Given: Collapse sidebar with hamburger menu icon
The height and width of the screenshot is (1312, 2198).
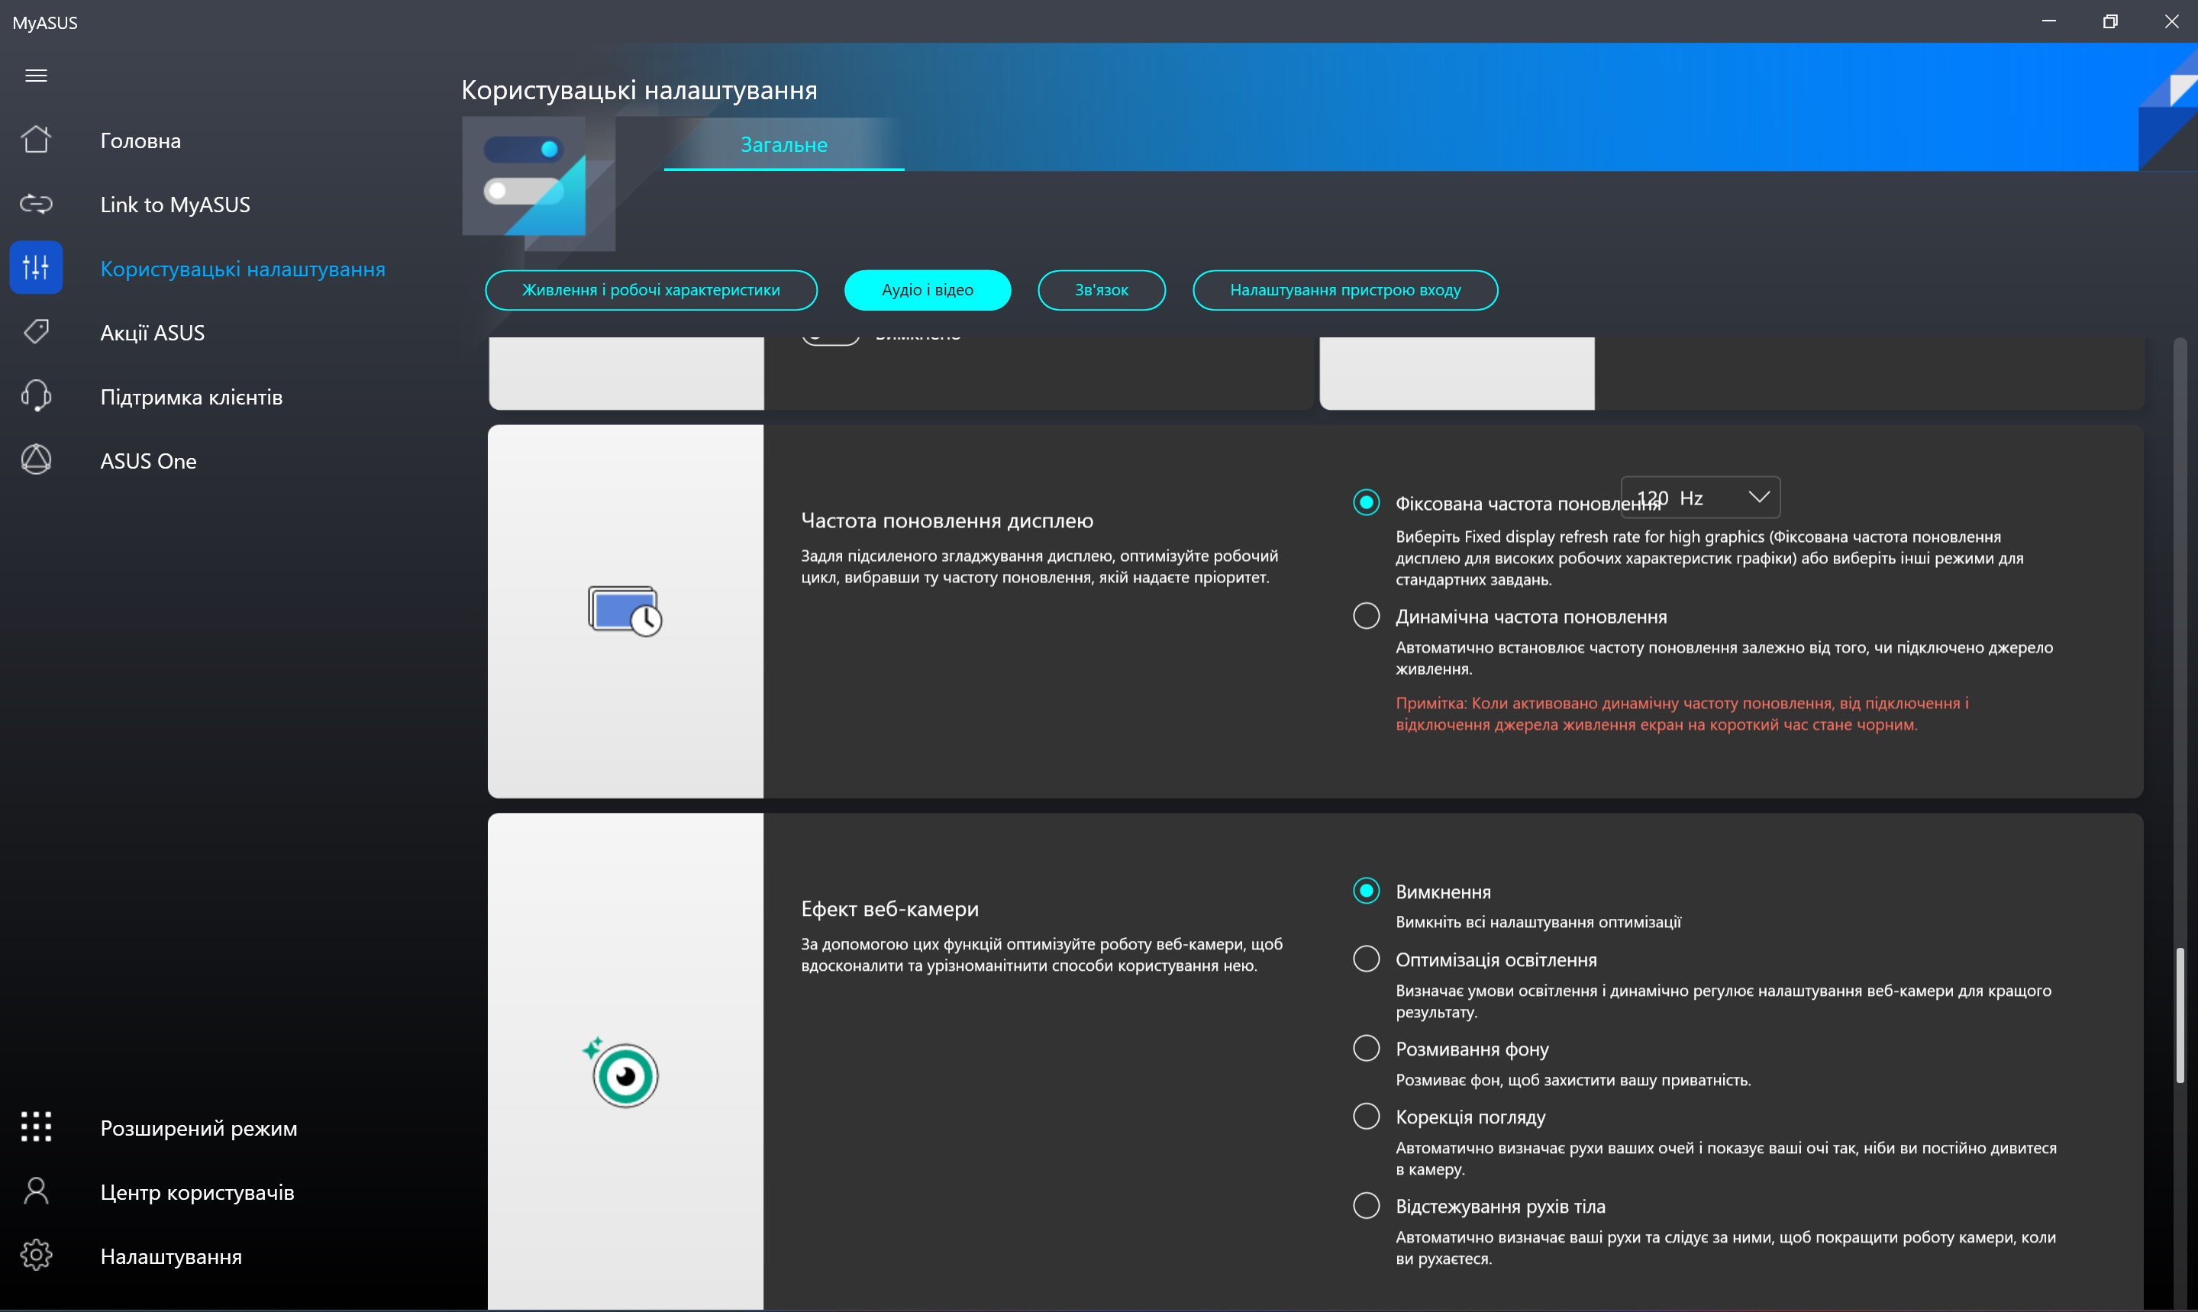Looking at the screenshot, I should click(x=36, y=76).
